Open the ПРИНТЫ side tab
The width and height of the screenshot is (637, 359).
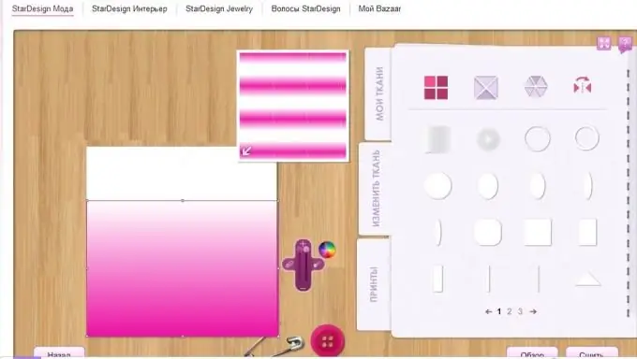click(x=374, y=284)
